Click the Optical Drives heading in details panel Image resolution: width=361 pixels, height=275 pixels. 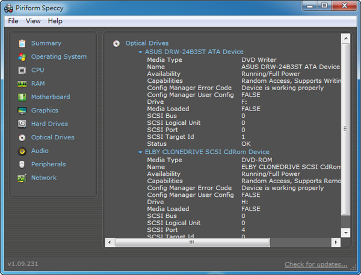tap(147, 43)
